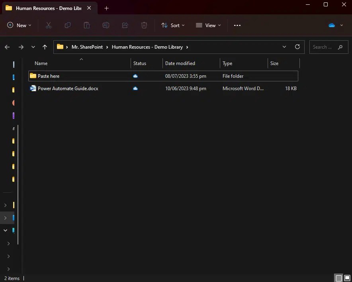Open the Sort dropdown

tap(173, 25)
